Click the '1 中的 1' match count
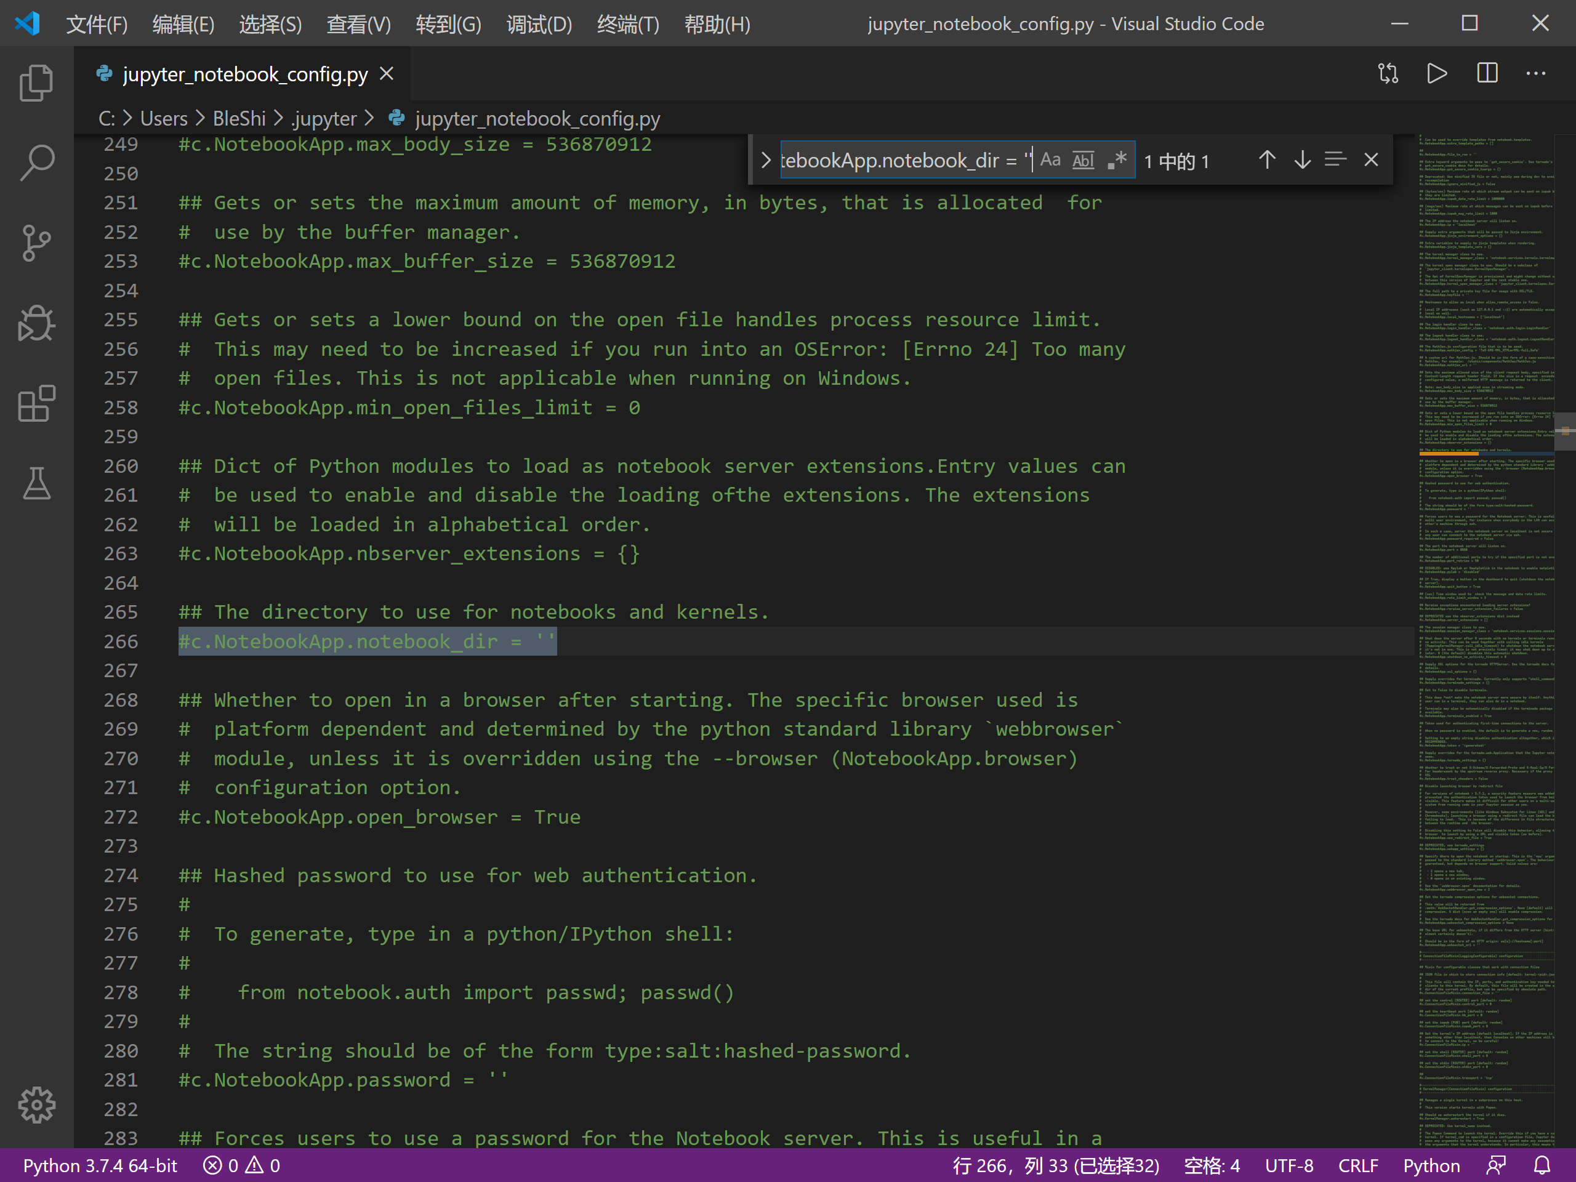The height and width of the screenshot is (1182, 1576). [x=1176, y=161]
